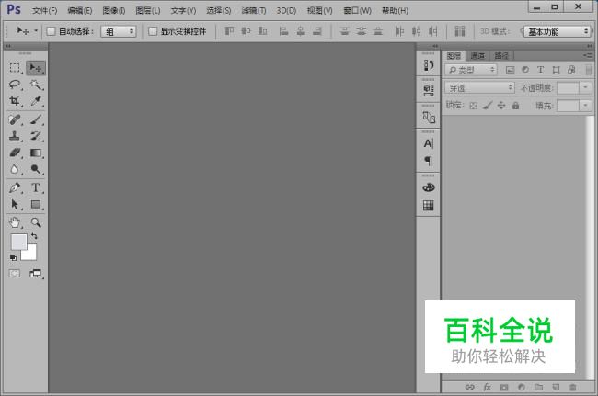The height and width of the screenshot is (396, 598).
Task: Reset default foreground and background colors
Action: tap(13, 258)
